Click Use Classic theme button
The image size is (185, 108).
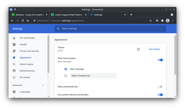(154, 49)
